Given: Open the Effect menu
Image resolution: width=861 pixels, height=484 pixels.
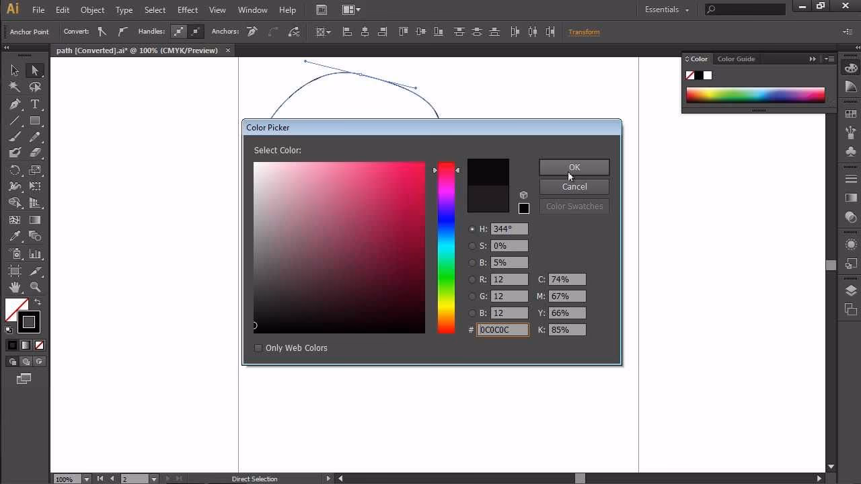Looking at the screenshot, I should coord(187,9).
